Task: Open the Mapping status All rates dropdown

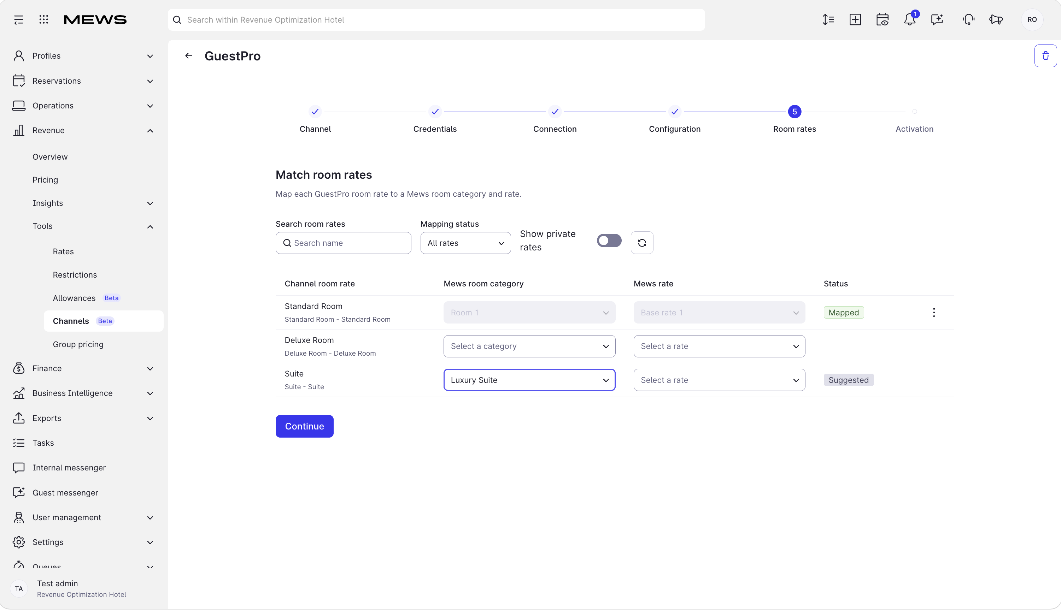Action: [x=465, y=243]
